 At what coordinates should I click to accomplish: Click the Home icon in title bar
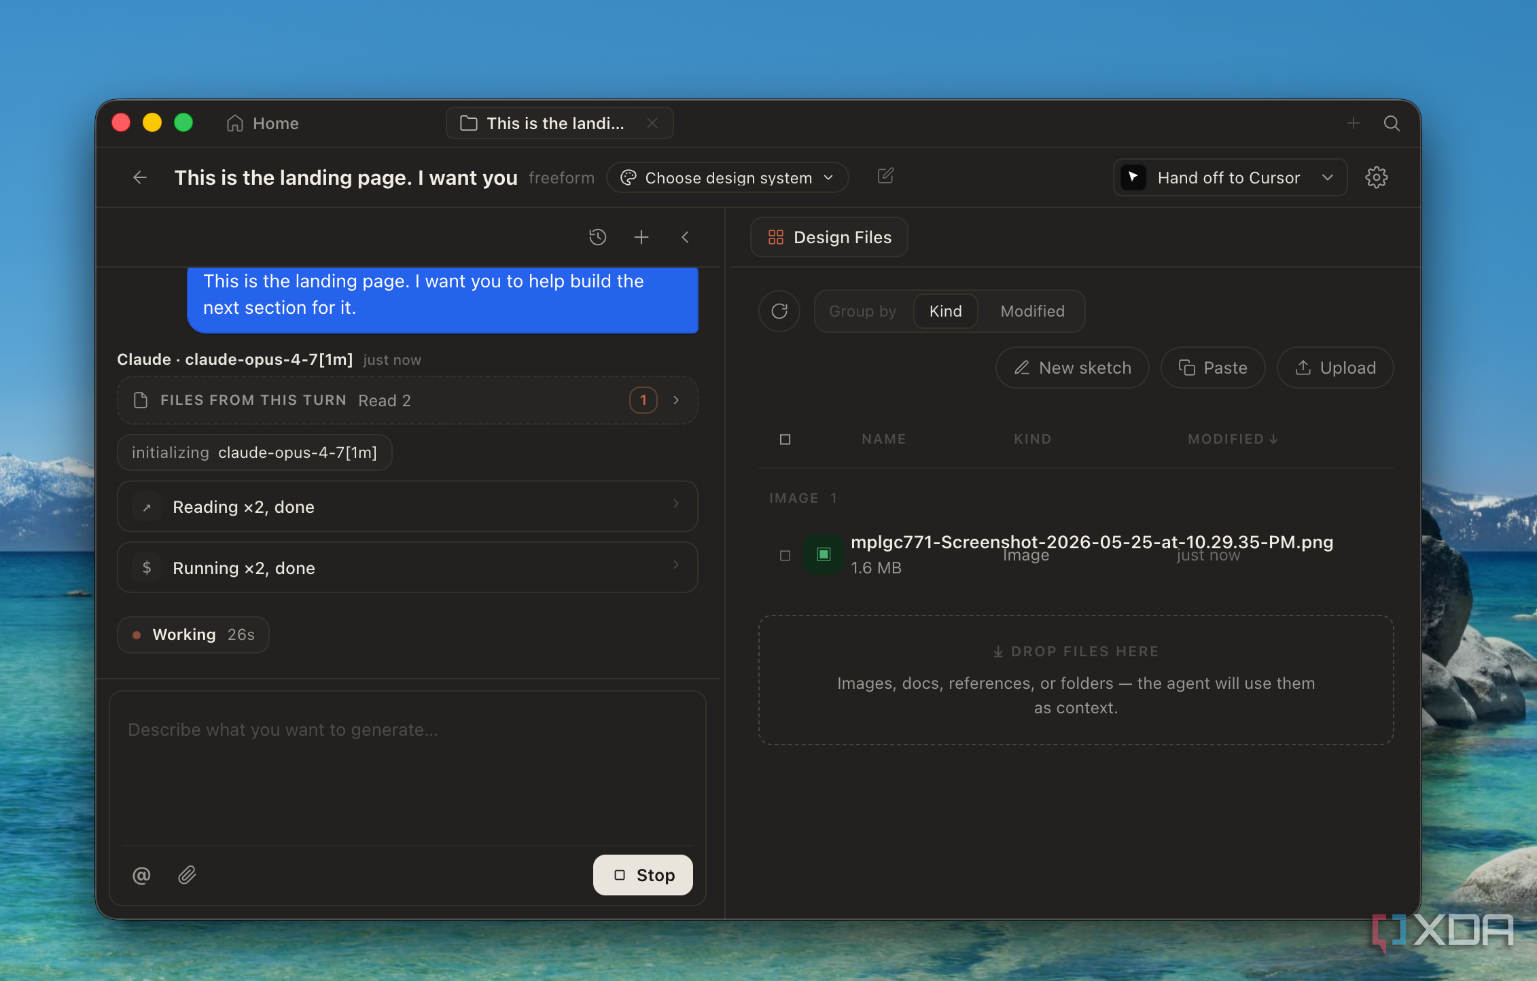[x=235, y=123]
